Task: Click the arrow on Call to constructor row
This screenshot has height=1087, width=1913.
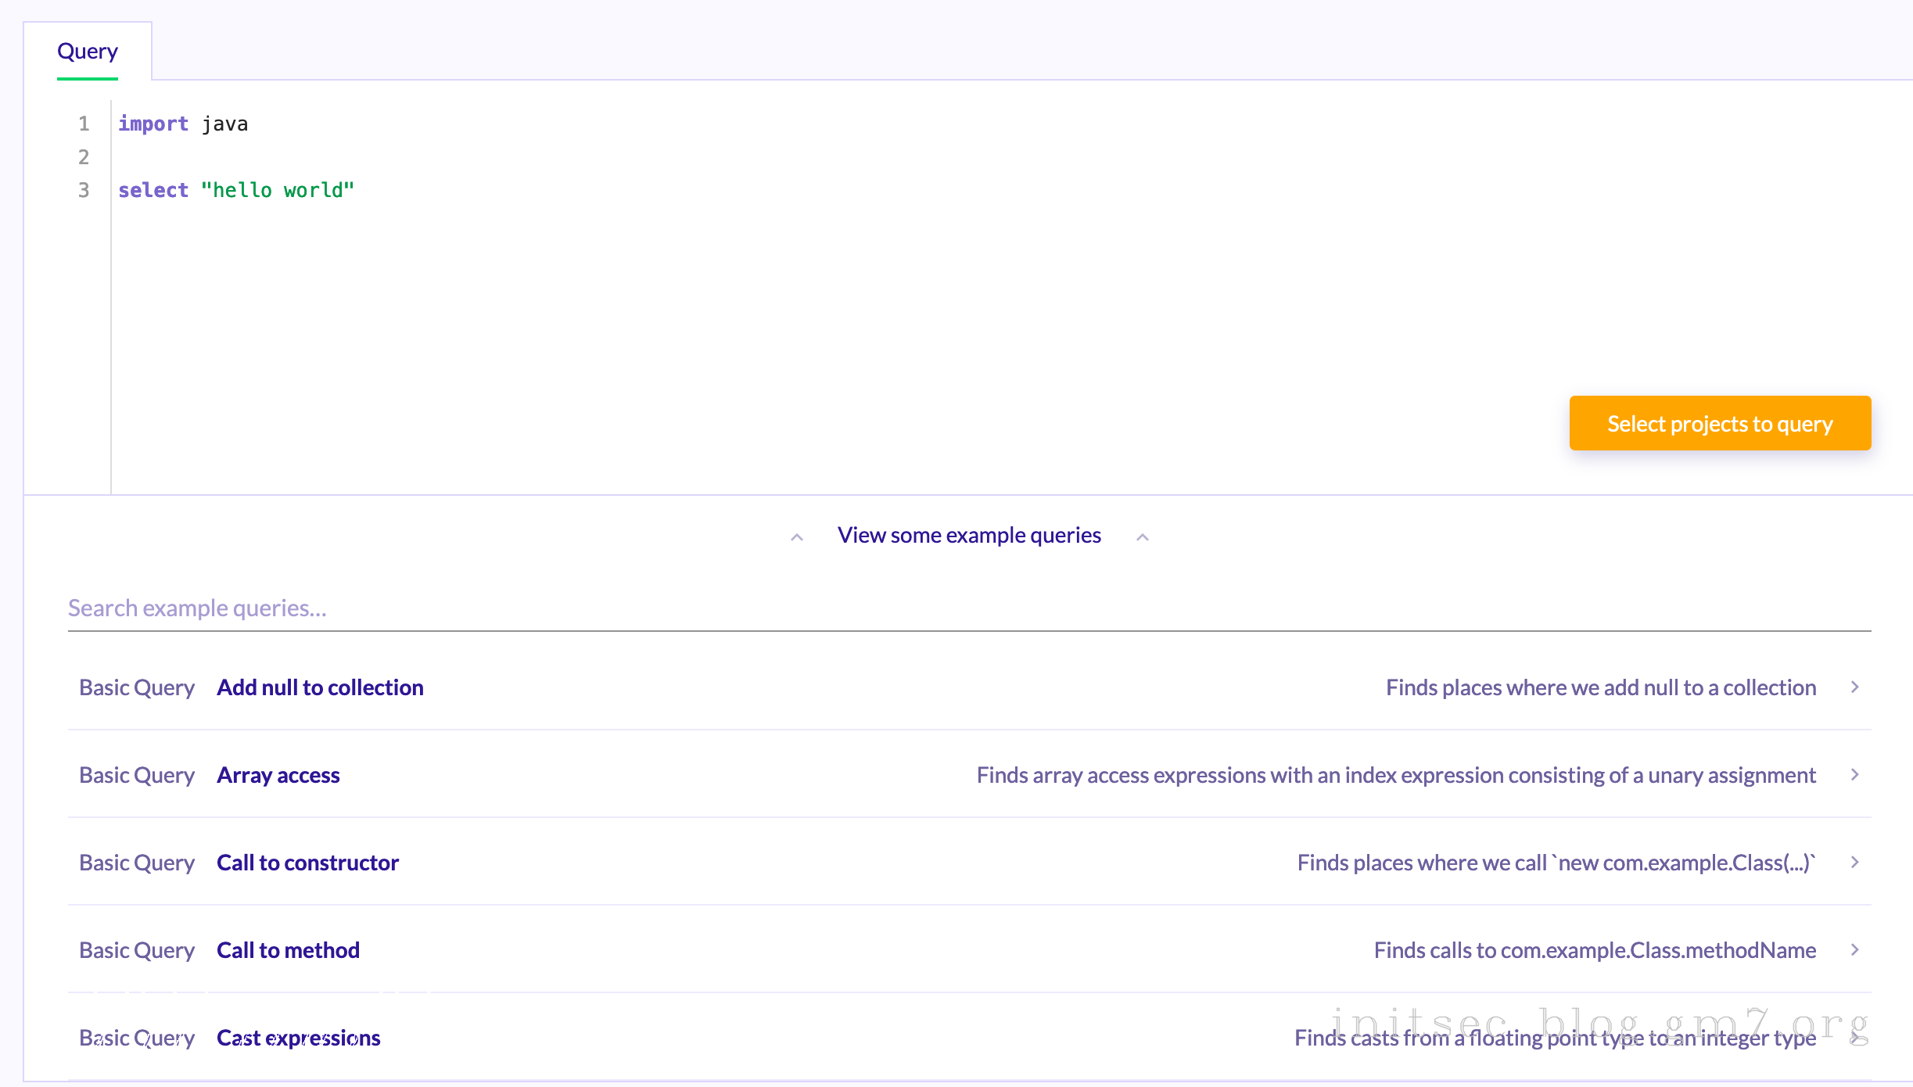Action: pyautogui.click(x=1854, y=863)
